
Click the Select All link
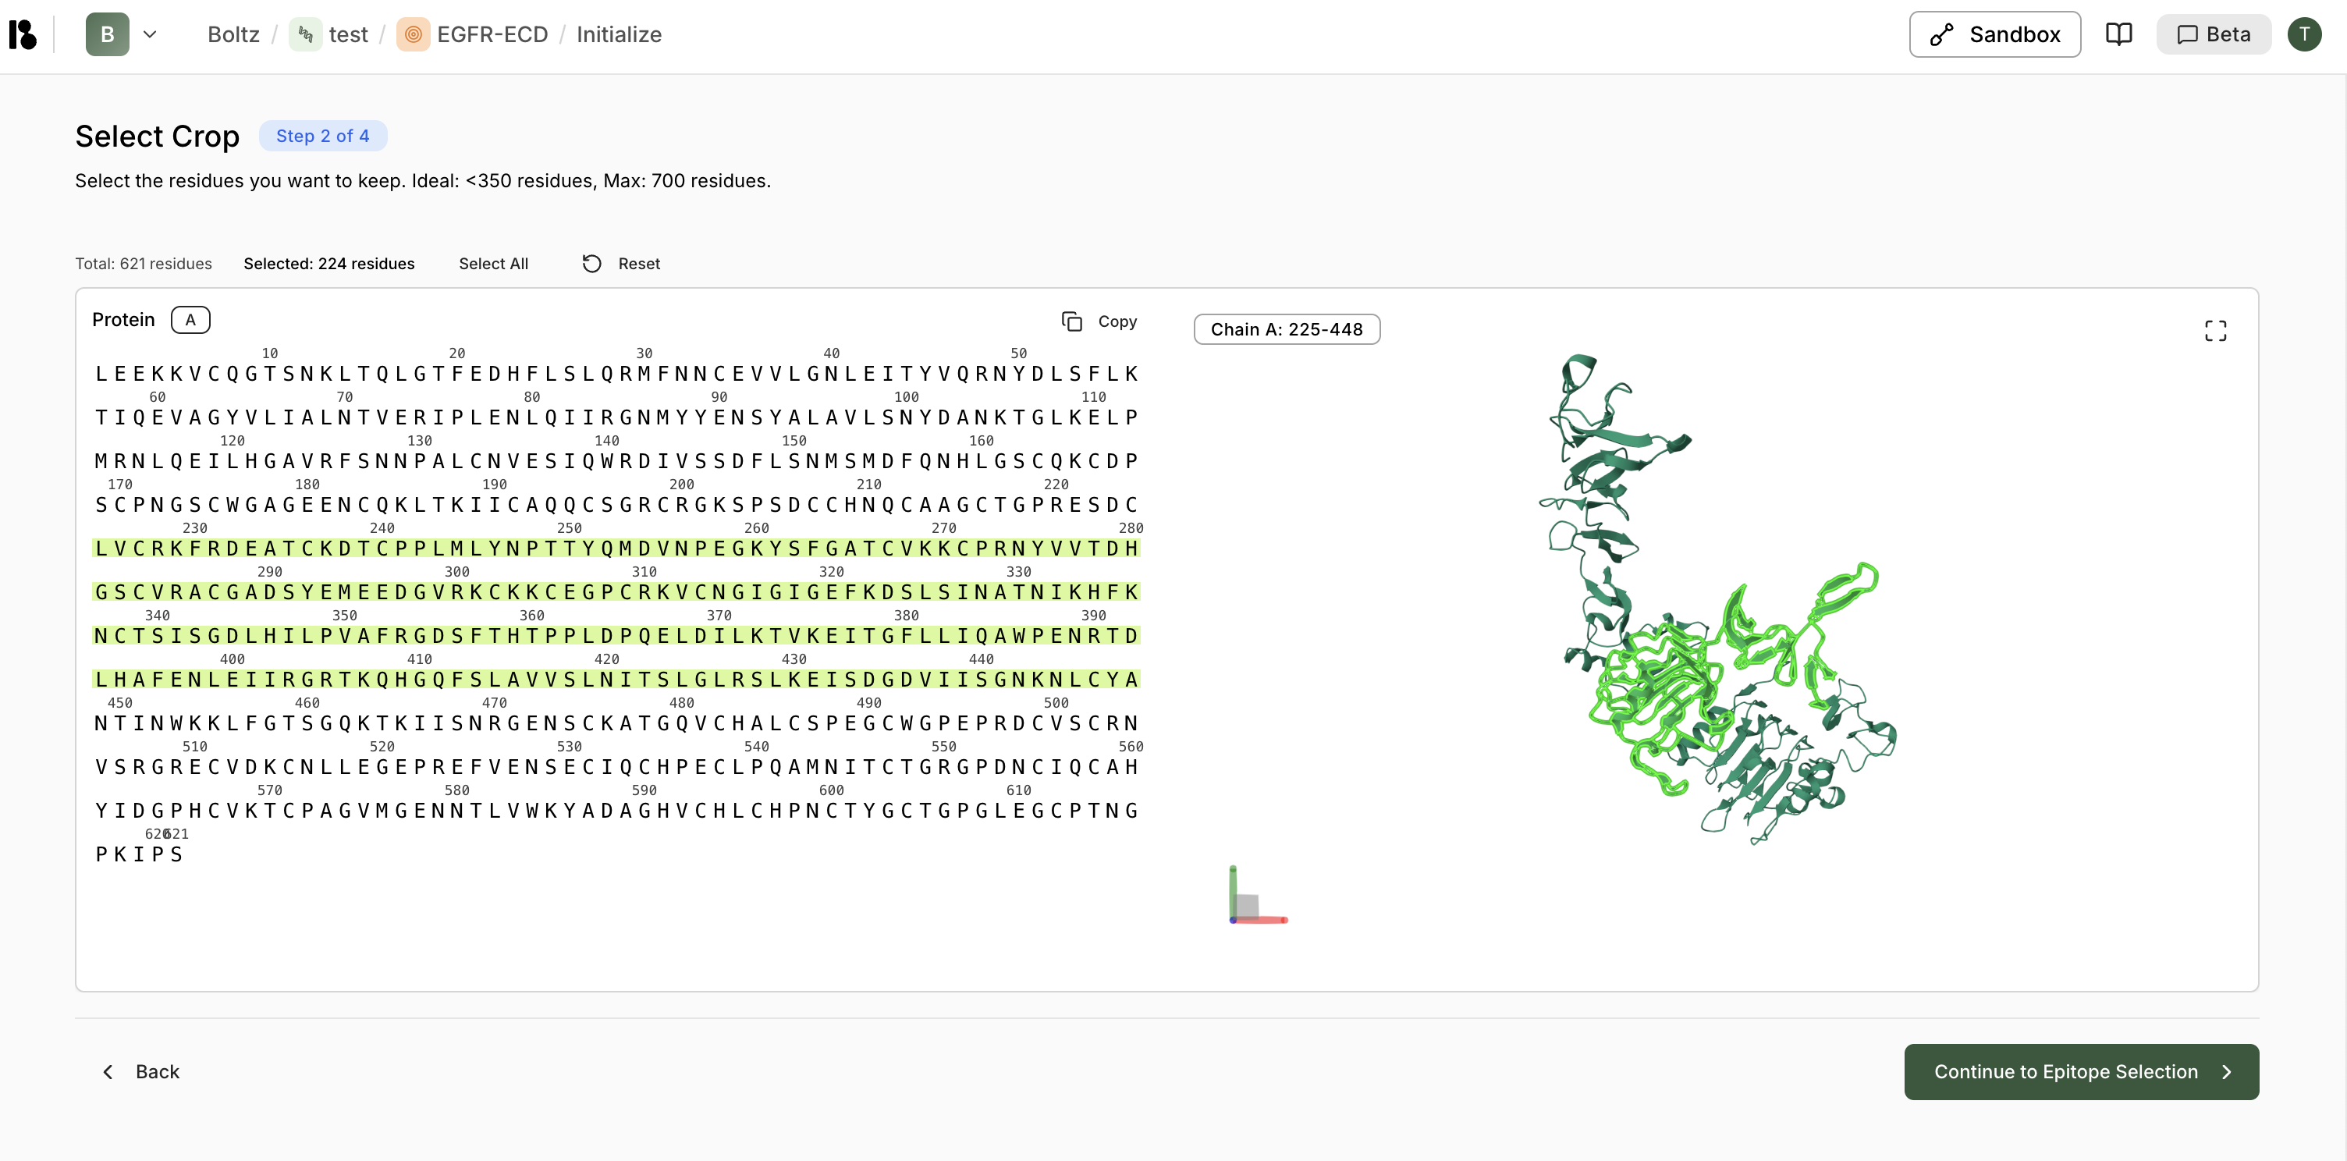pos(493,264)
